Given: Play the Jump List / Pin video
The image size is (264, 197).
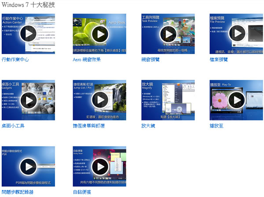Looking at the screenshot, I should (x=99, y=100).
